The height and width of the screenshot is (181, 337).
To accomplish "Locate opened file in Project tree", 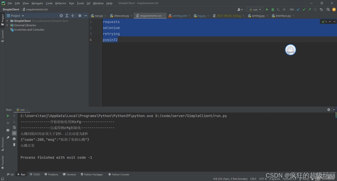I will [x=61, y=16].
